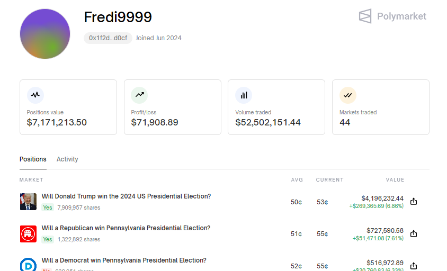Share the Republican Pennsylvania position
Image resolution: width=447 pixels, height=271 pixels.
pyautogui.click(x=414, y=233)
